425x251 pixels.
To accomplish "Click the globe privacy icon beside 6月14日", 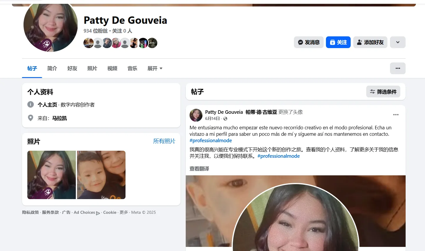I will click(x=225, y=118).
